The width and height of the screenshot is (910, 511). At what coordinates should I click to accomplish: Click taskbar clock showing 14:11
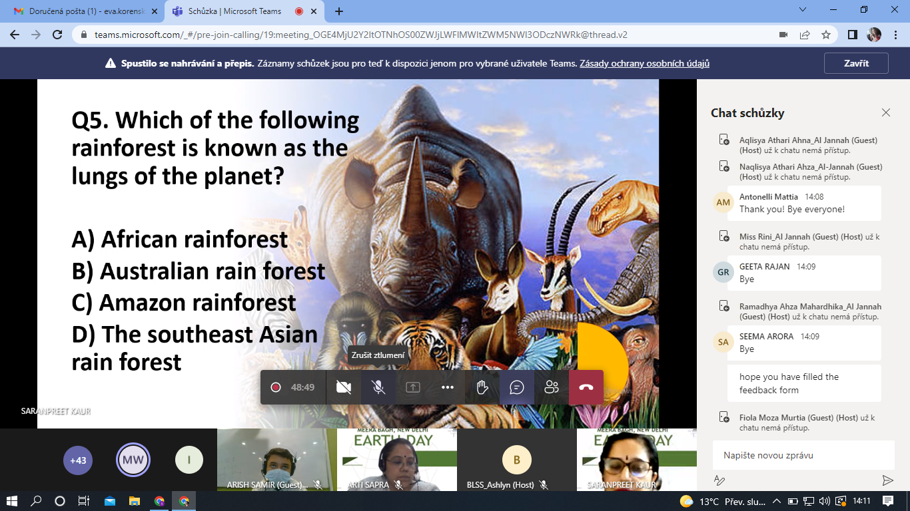pyautogui.click(x=861, y=501)
